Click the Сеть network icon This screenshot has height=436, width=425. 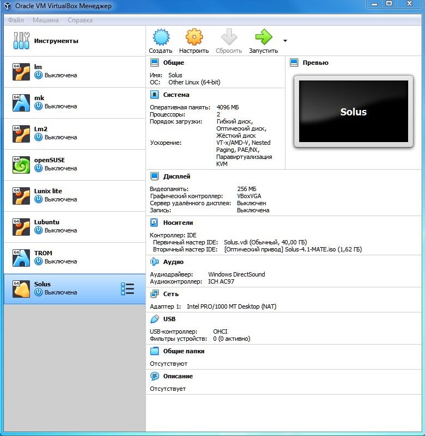154,294
